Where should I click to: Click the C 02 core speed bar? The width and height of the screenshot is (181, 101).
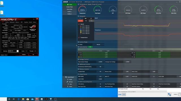coord(106,55)
